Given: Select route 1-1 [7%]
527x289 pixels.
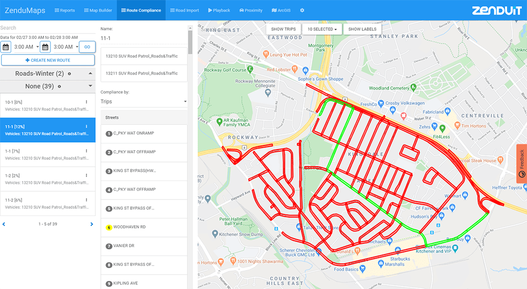Looking at the screenshot, I should point(48,154).
